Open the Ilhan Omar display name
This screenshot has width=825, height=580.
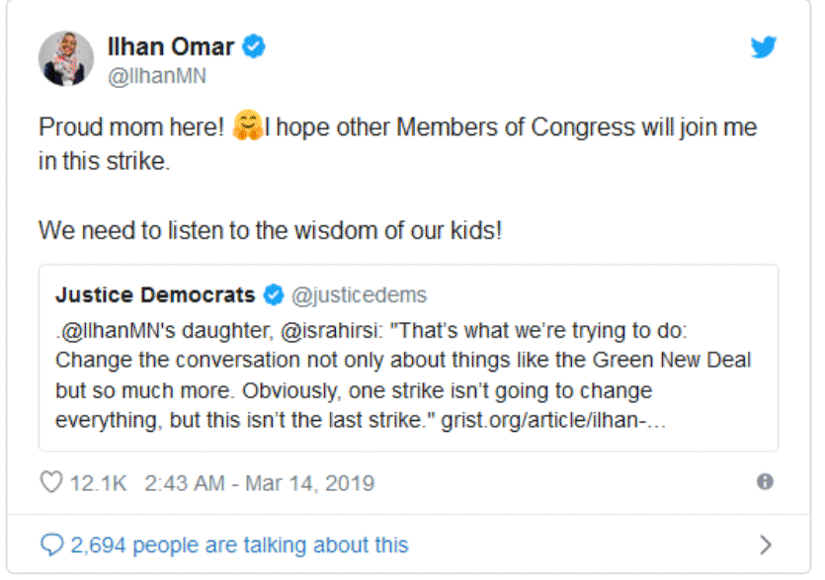171,46
